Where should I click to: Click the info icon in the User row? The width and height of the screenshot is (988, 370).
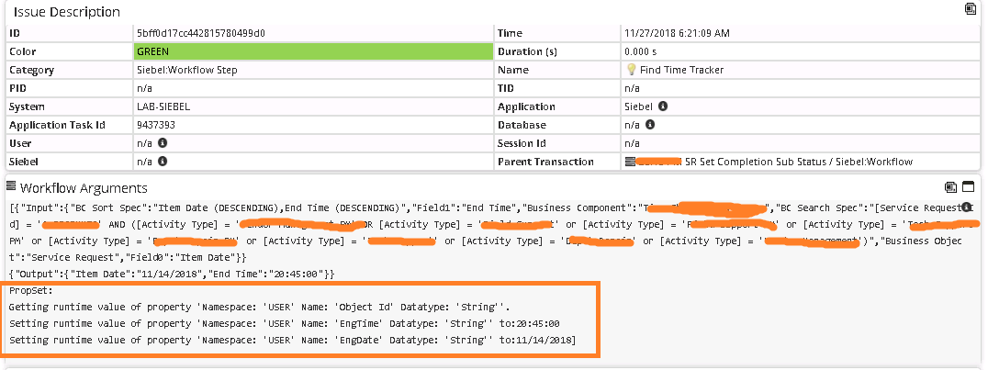(163, 143)
